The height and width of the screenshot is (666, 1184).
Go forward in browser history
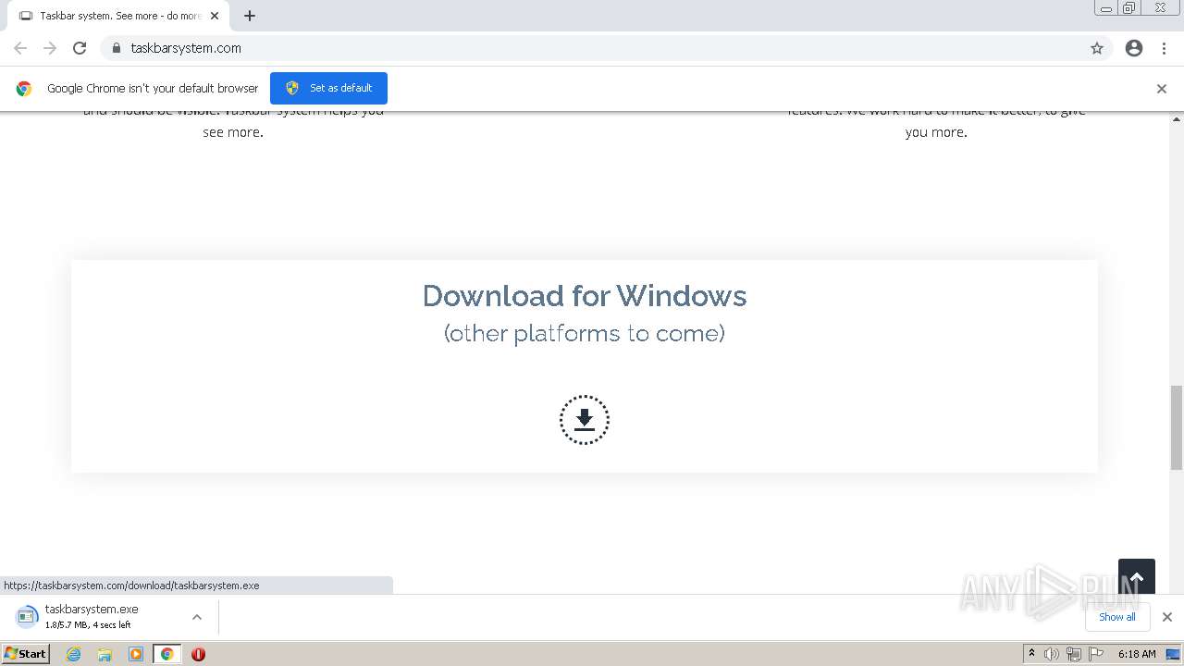[x=50, y=48]
